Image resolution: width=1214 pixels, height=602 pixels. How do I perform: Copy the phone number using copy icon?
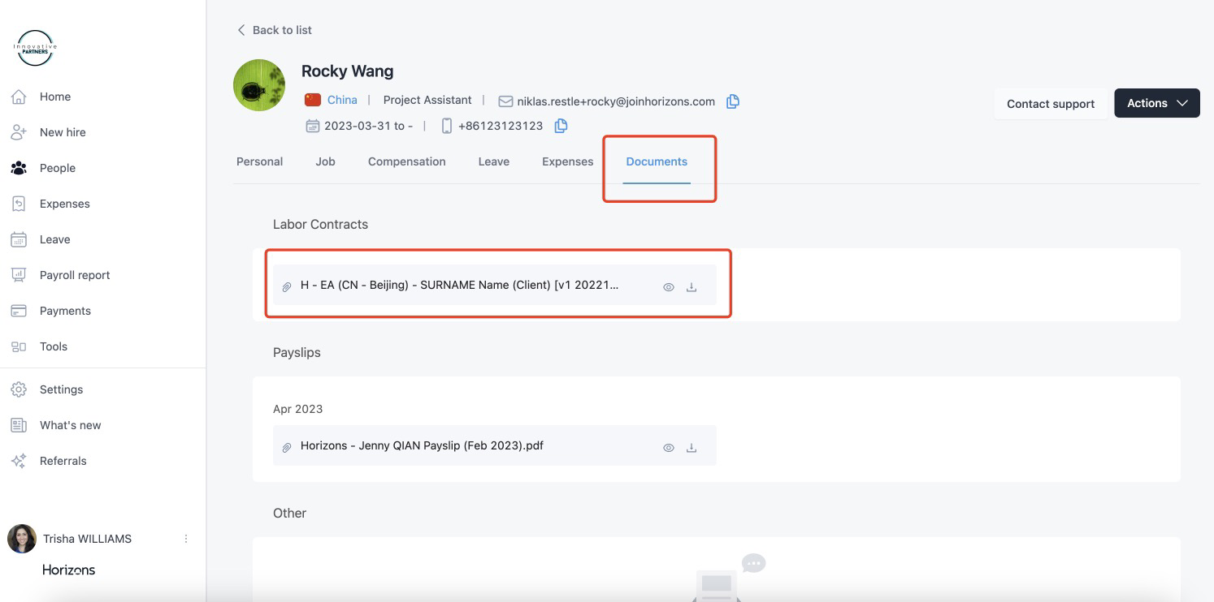561,126
